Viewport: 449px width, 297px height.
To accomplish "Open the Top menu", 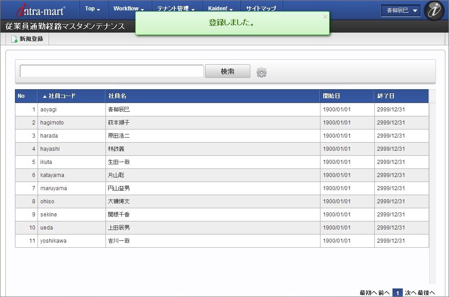I will (92, 9).
